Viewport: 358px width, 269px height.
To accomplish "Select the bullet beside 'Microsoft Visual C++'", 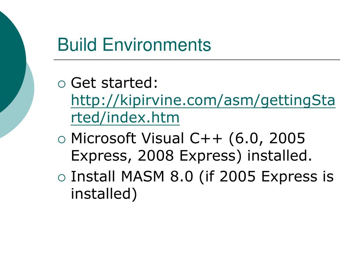I will coord(62,139).
